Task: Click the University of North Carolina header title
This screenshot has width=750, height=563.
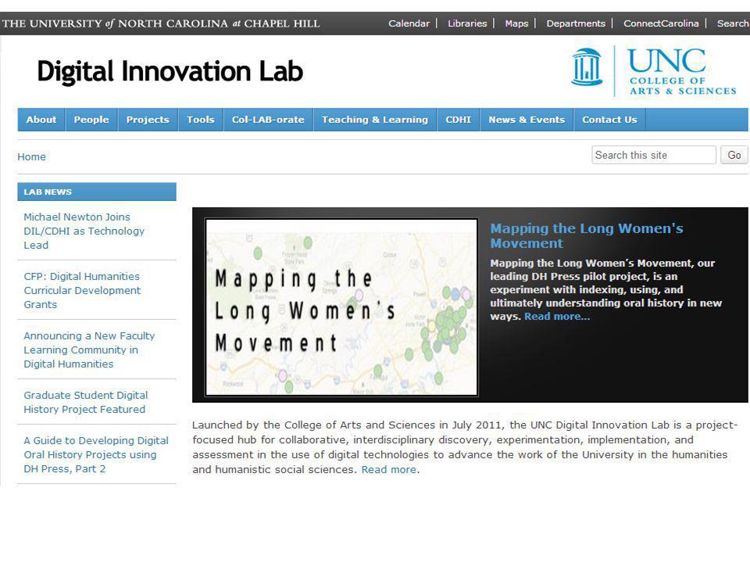Action: coord(161,23)
